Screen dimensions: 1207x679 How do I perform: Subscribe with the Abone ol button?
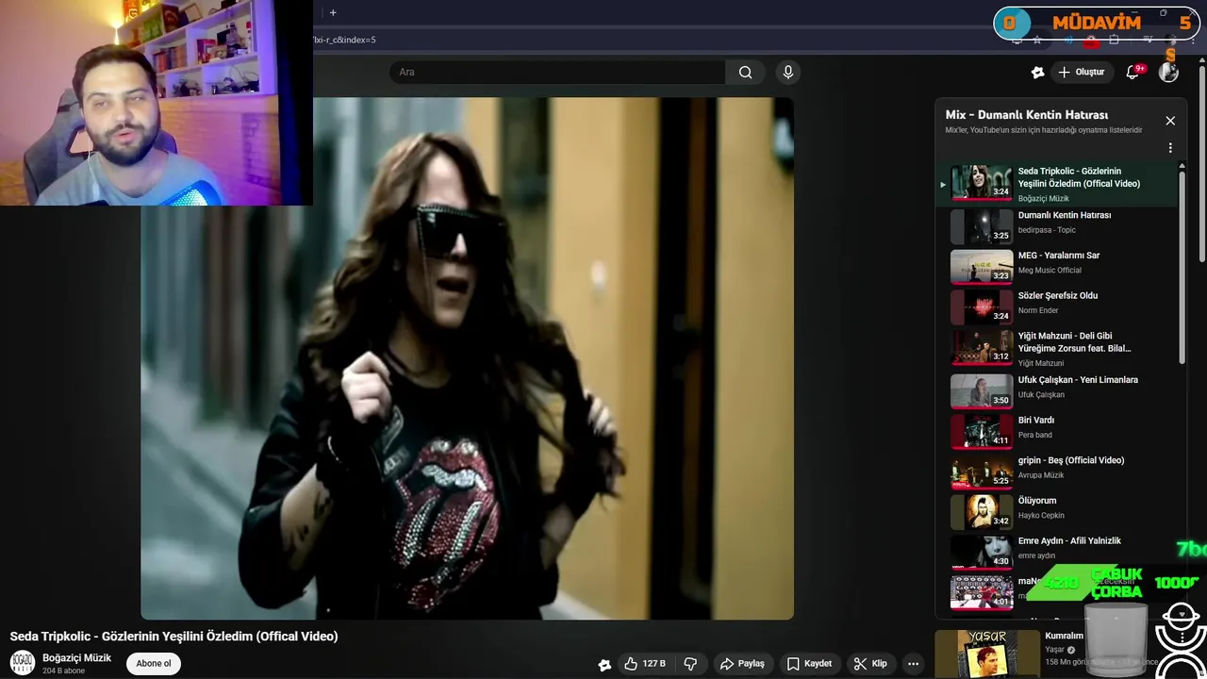154,664
